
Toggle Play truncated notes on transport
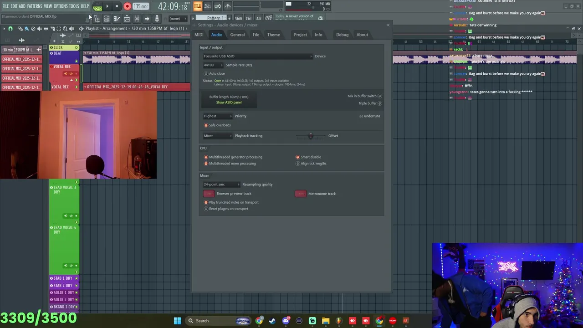[x=206, y=202]
